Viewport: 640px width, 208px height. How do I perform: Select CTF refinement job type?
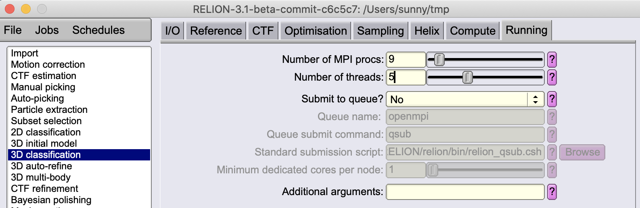pos(79,189)
